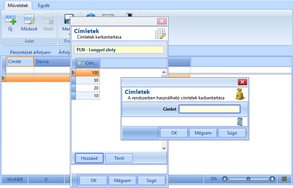Click the Töröl ribbon icon
Image resolution: width=293 pixels, height=188 pixels.
click(x=48, y=20)
